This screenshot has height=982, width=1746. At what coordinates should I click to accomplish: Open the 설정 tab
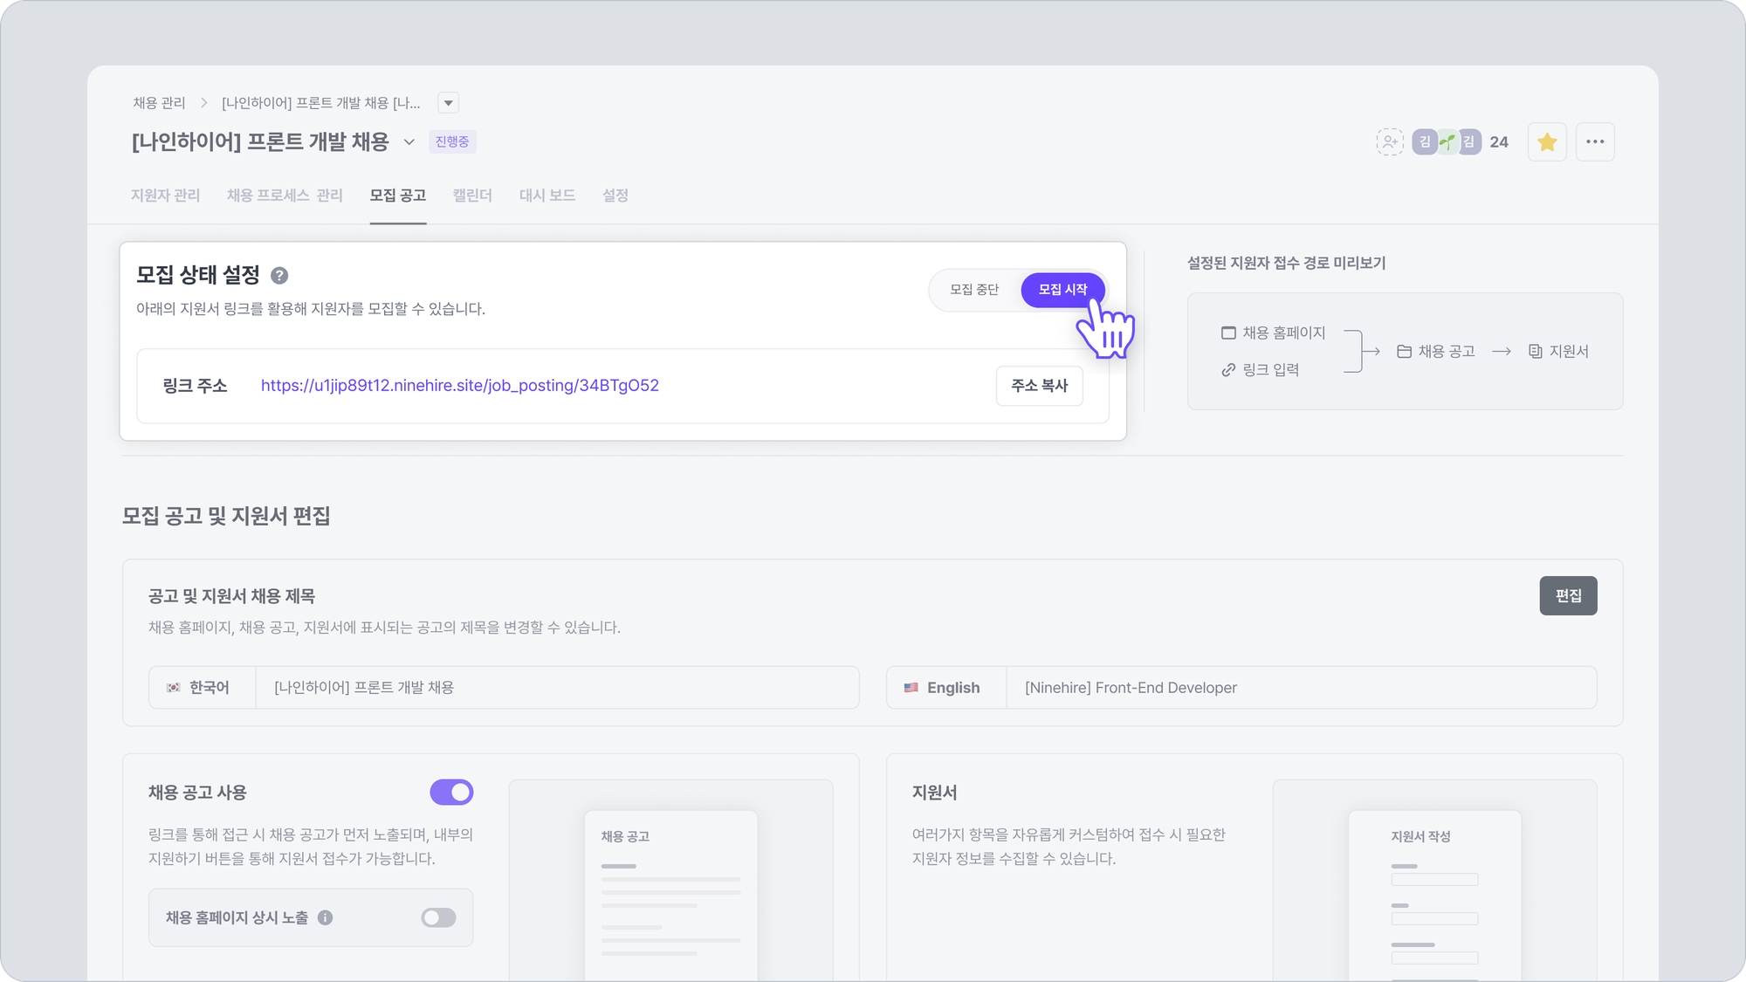615,196
